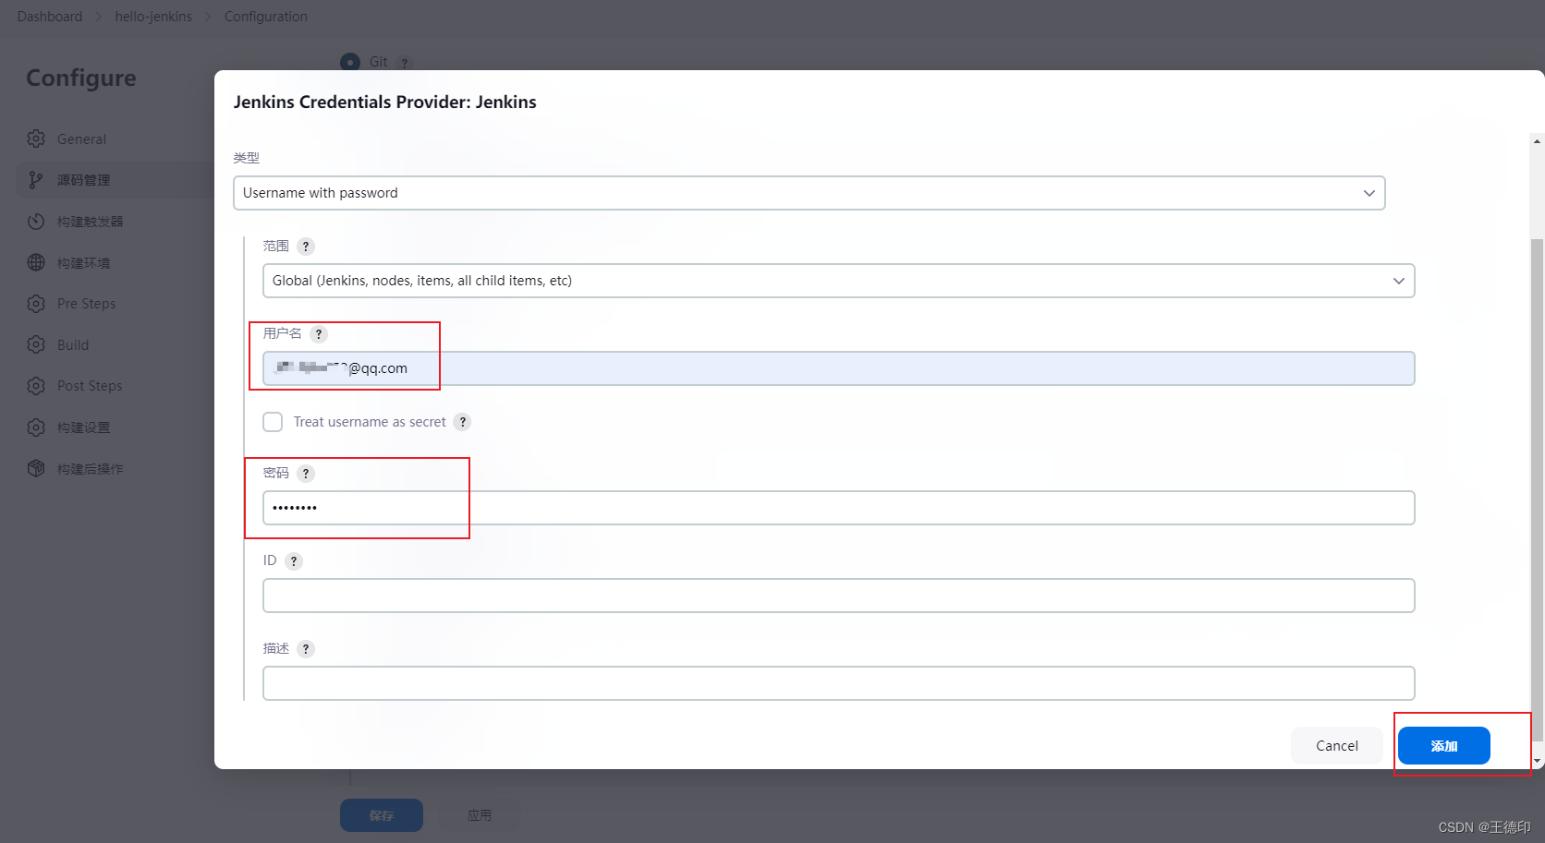This screenshot has width=1545, height=843.
Task: Click the 构建设置 gear icon
Action: click(x=36, y=428)
